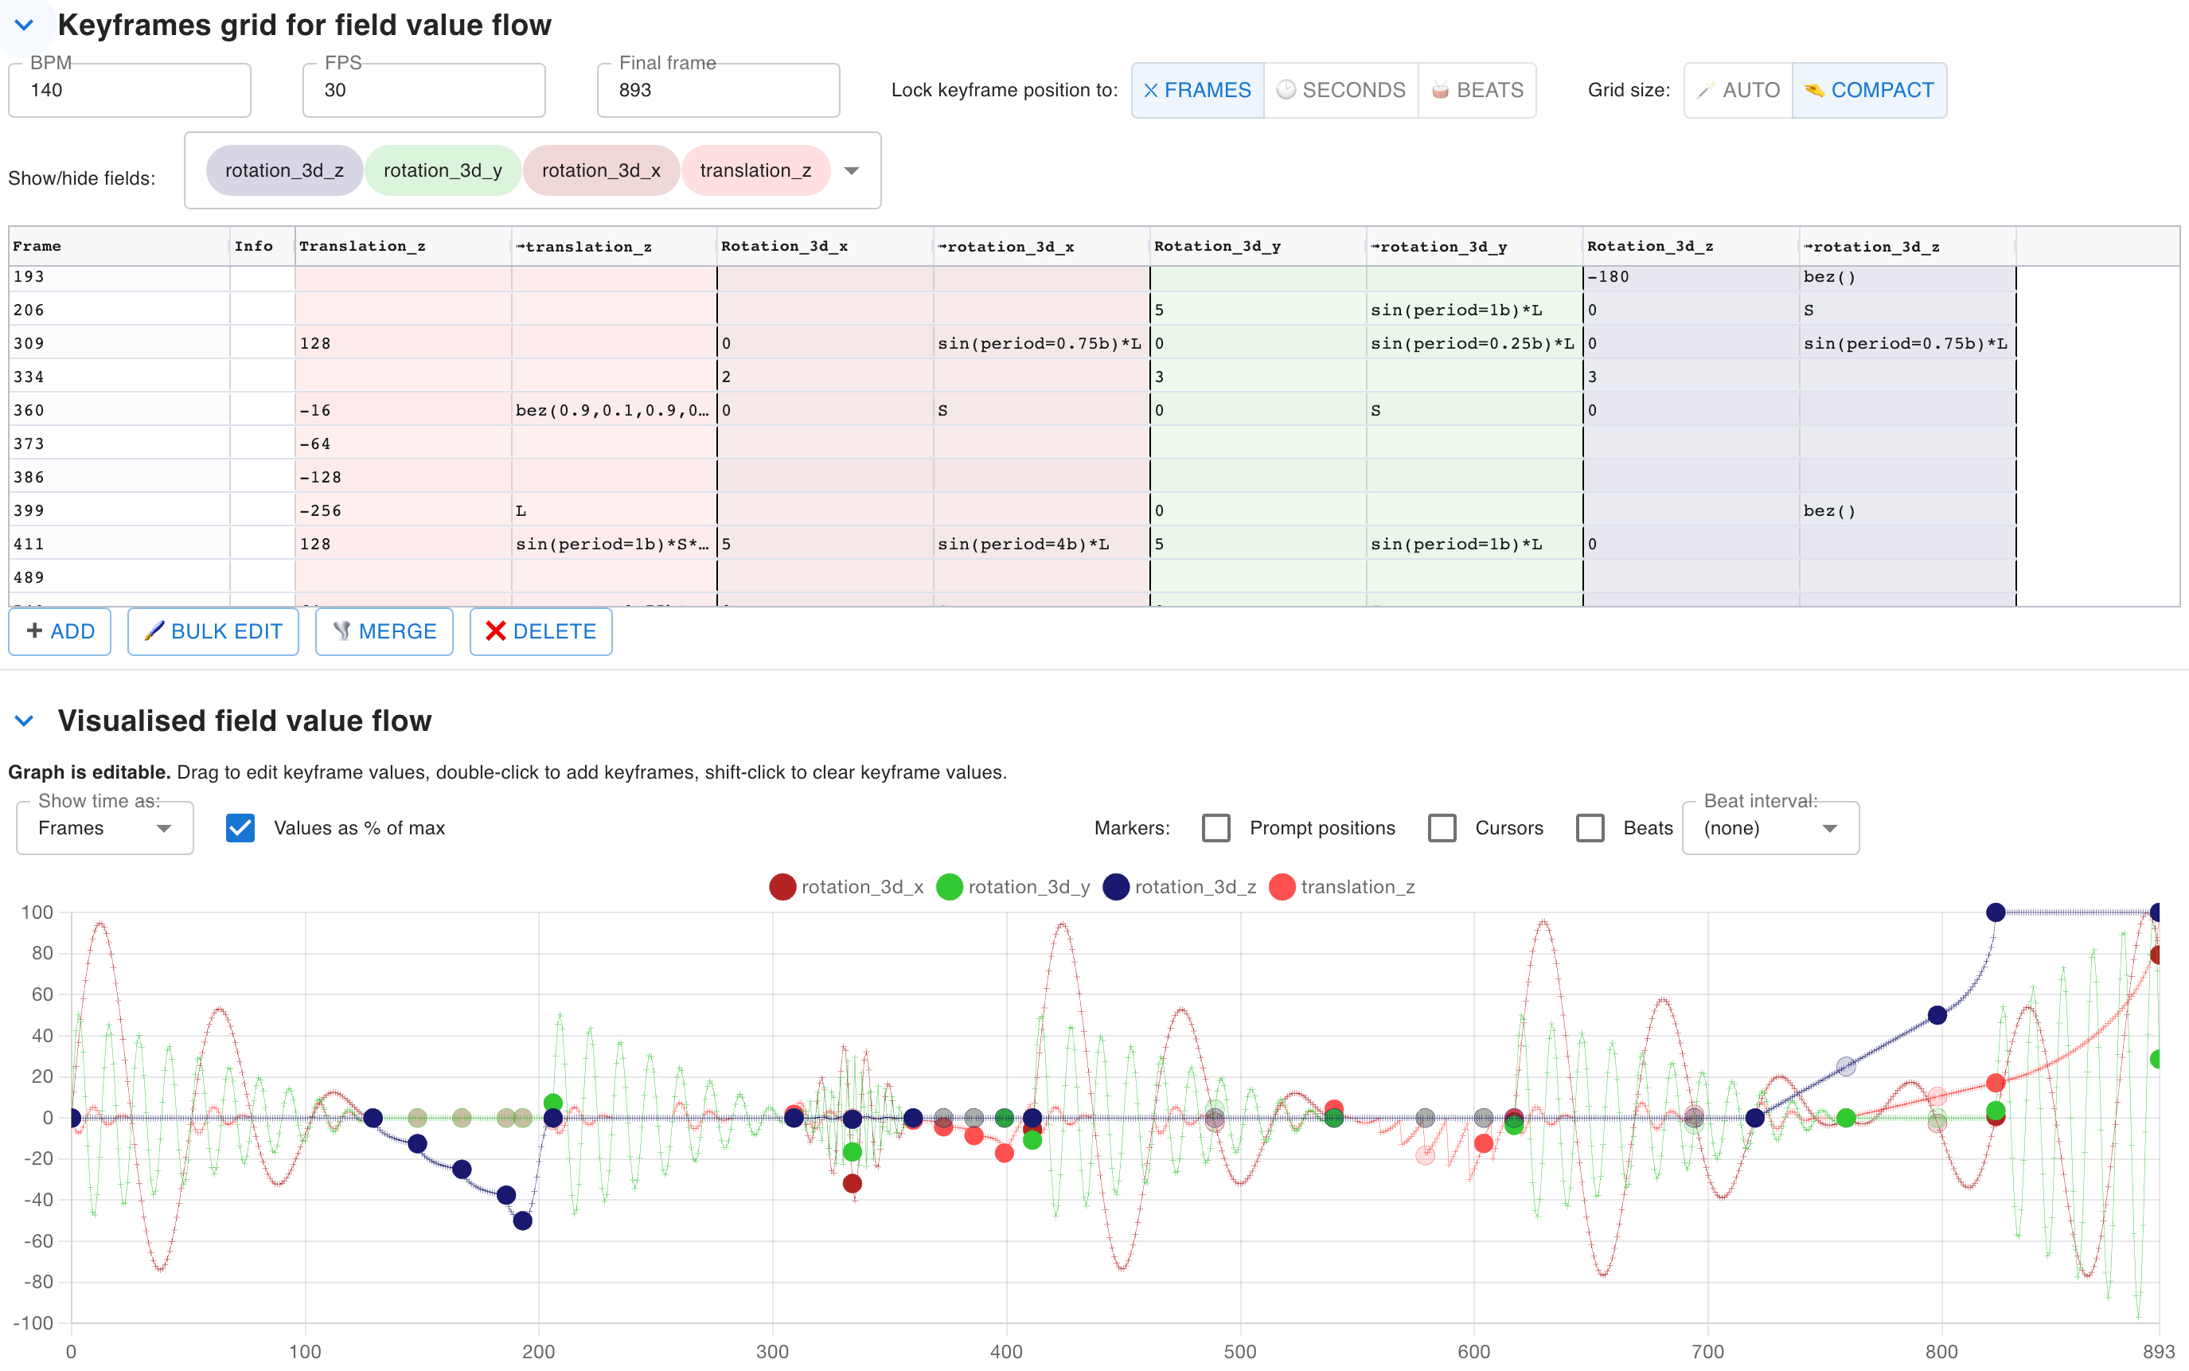Set grid size to COMPACT
The image size is (2189, 1371).
click(x=1869, y=90)
